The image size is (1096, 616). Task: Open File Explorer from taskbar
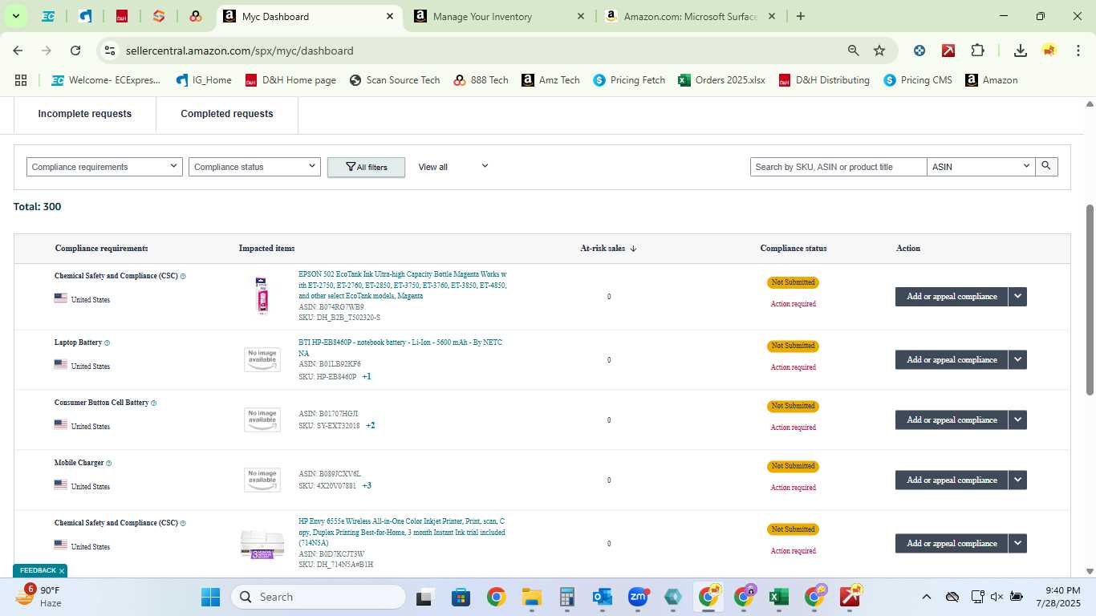(531, 597)
